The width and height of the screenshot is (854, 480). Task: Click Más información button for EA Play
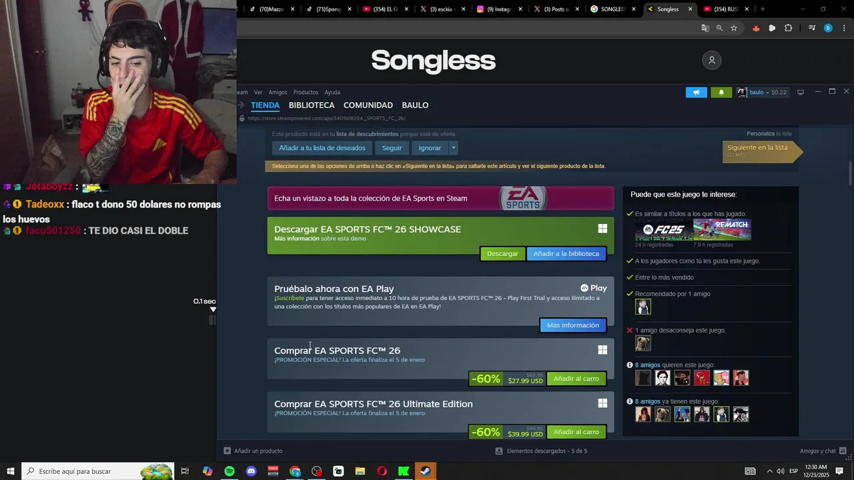pos(573,325)
